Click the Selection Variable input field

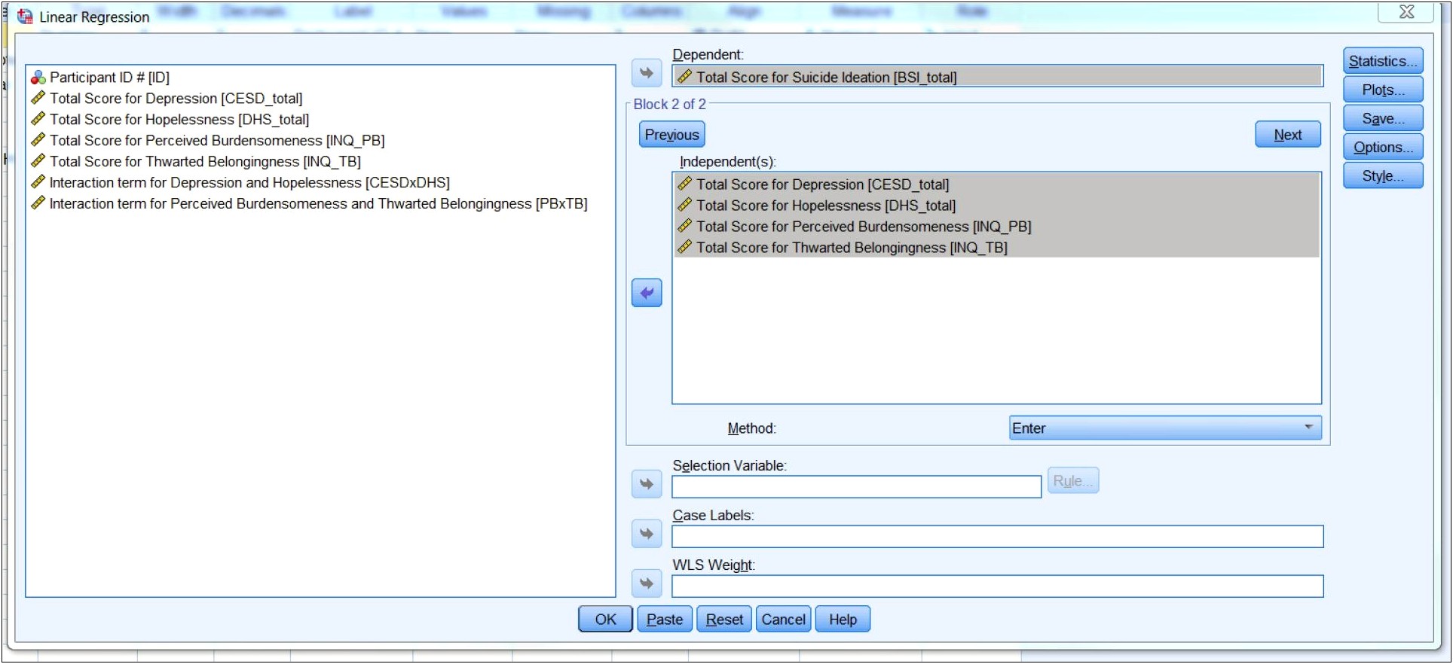pos(856,486)
